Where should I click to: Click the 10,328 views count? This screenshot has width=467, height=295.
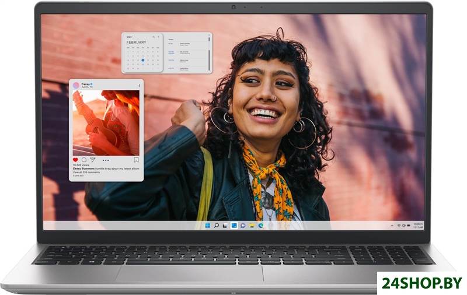coord(81,165)
